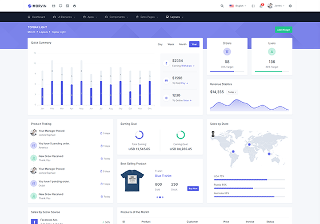Expand the UI Elements menu
This screenshot has height=224, width=320.
(x=64, y=17)
